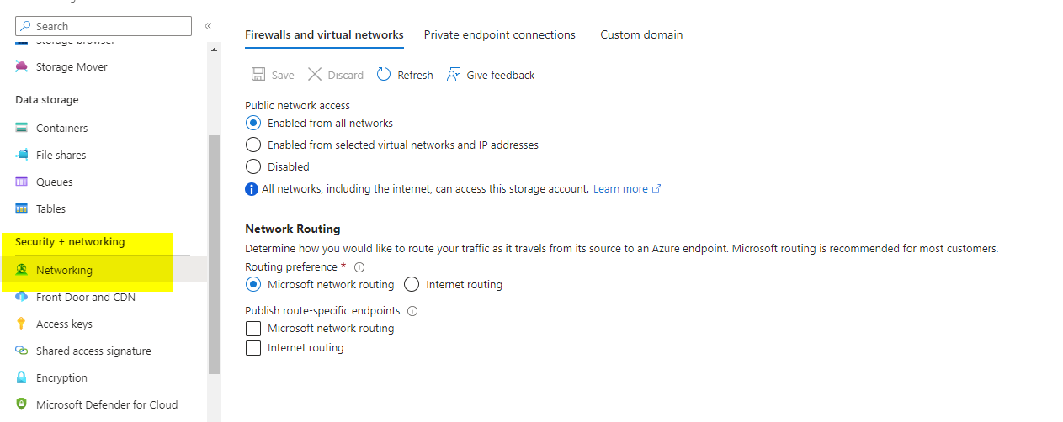The height and width of the screenshot is (422, 1063).
Task: Click the Give feedback icon
Action: point(454,75)
